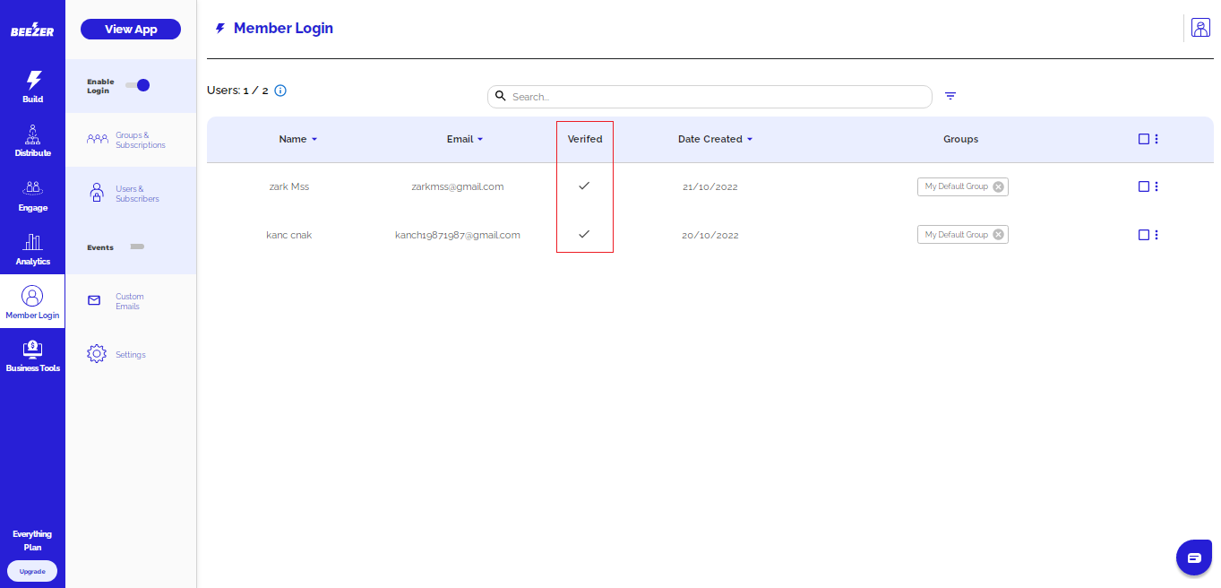Check the box for zark Mss row
The image size is (1221, 588).
coord(1143,186)
